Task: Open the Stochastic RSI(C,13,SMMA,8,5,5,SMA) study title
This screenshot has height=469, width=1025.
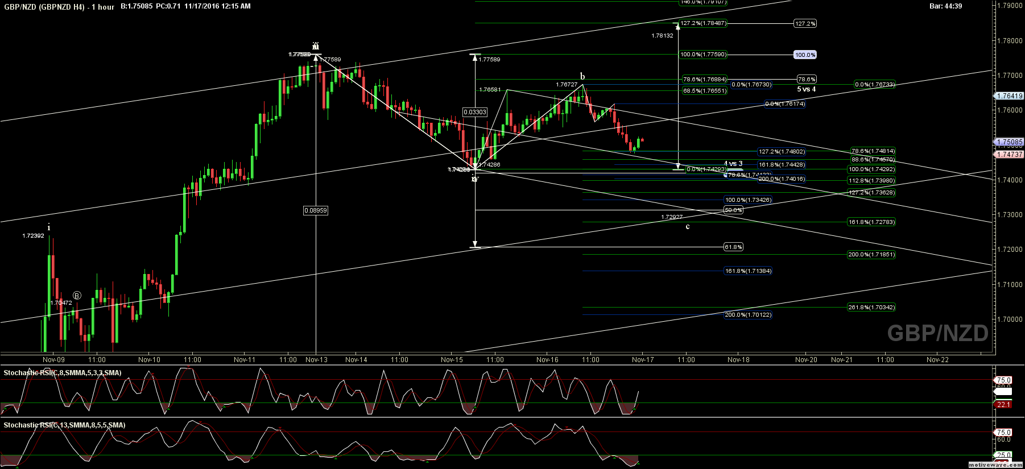Action: pos(64,425)
